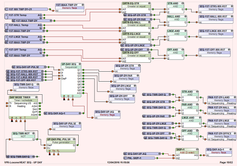This screenshot has width=237, height=166.
Task: Click info icon on 1ST-MAX-TMP-DY memory flag
Action: pos(83,5)
